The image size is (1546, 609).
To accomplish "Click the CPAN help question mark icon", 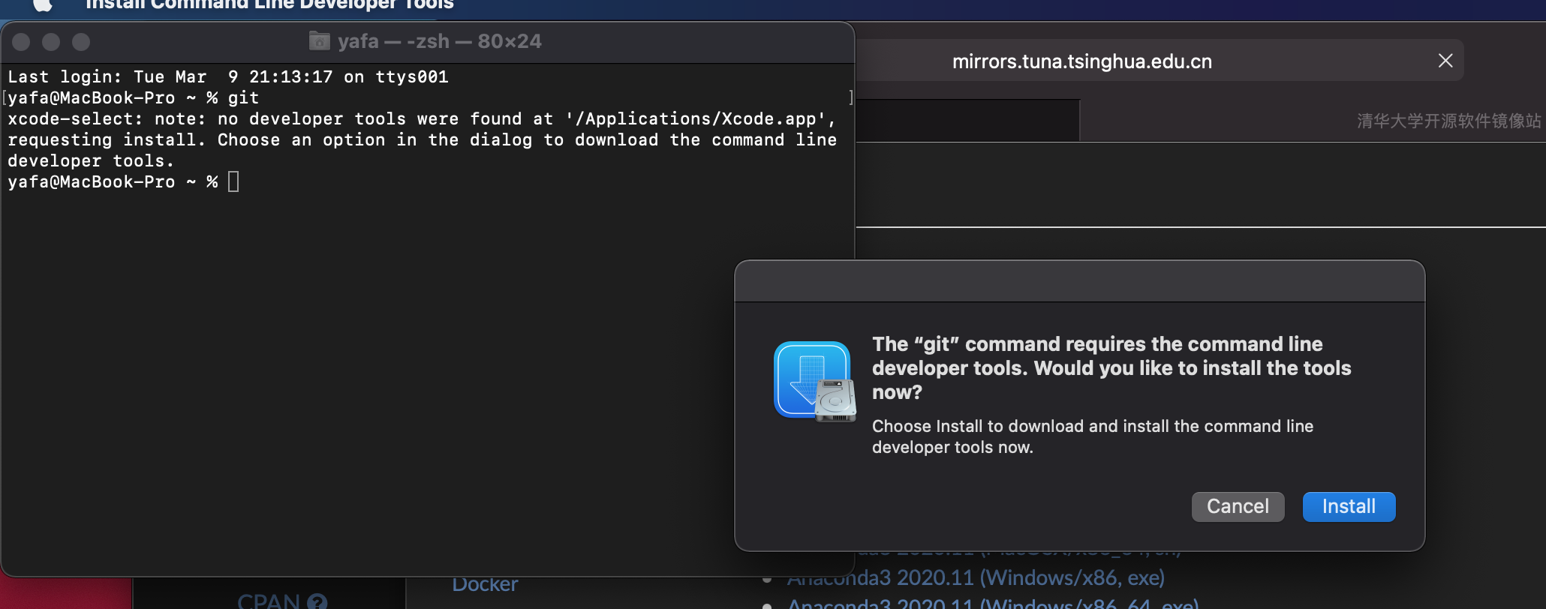I will click(x=317, y=601).
